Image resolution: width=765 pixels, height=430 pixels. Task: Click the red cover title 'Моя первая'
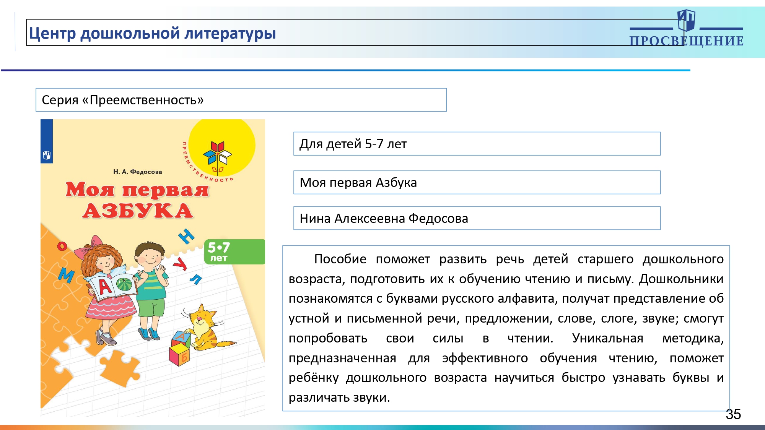point(137,190)
